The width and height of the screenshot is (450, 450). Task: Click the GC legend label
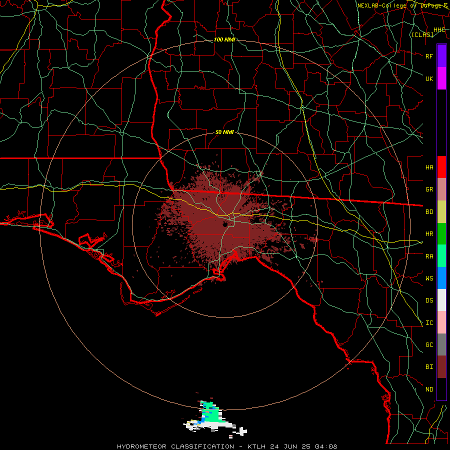click(x=429, y=345)
